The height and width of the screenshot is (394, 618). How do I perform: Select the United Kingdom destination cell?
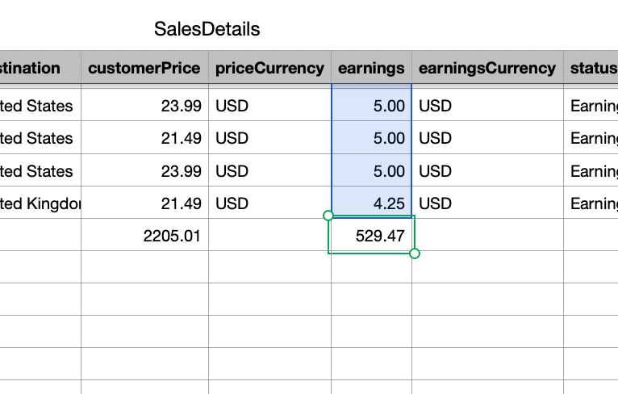(x=40, y=203)
